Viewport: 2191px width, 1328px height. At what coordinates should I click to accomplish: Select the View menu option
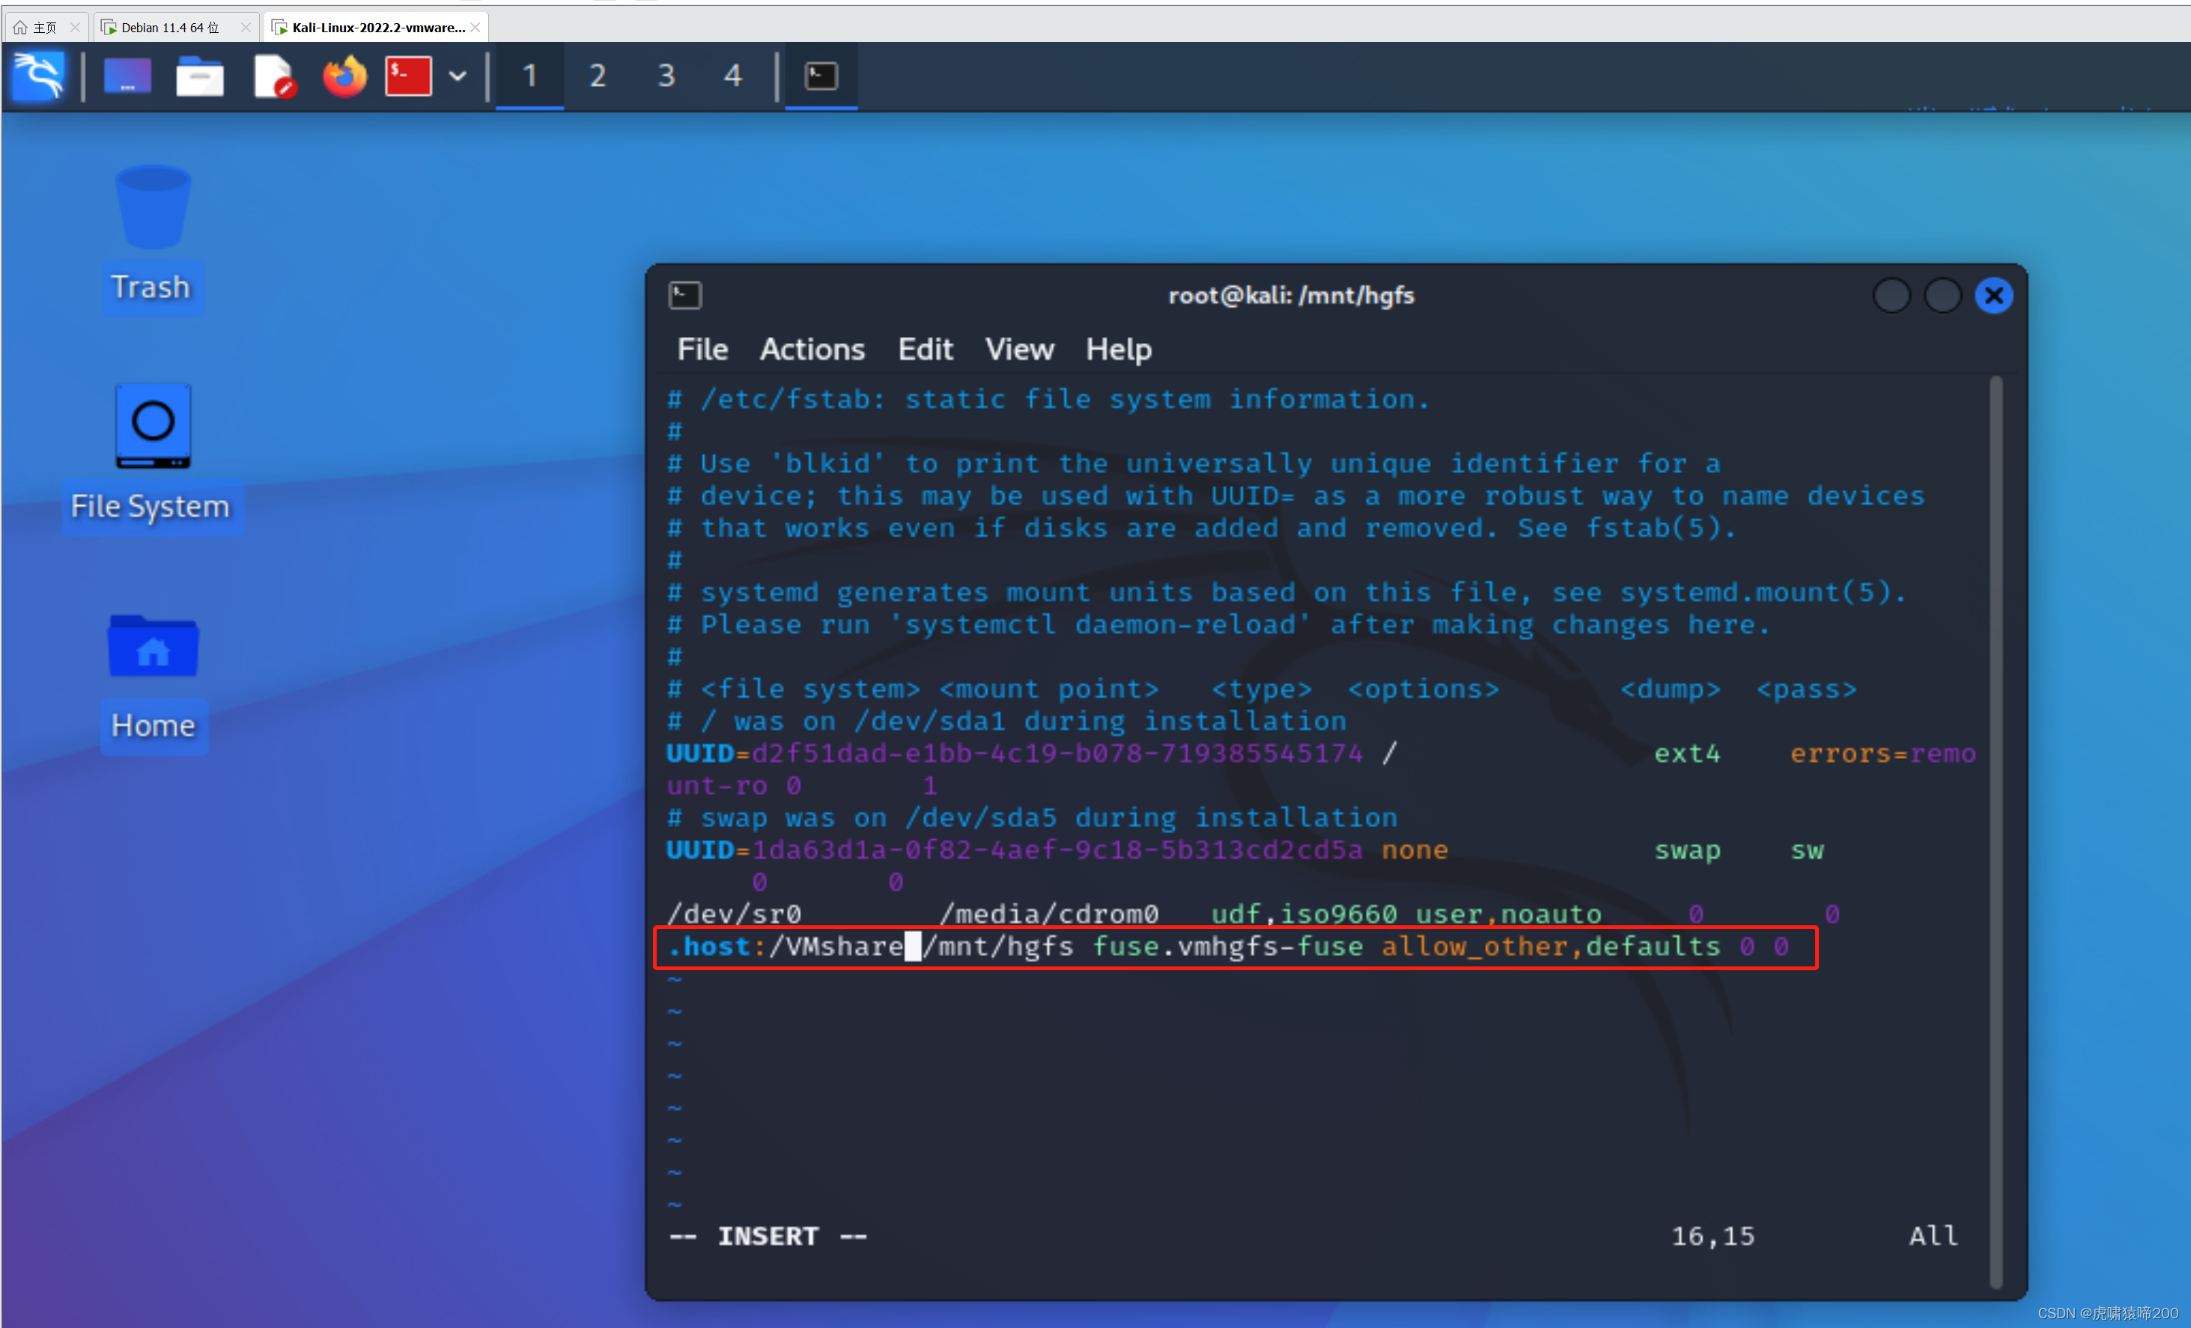coord(1019,349)
